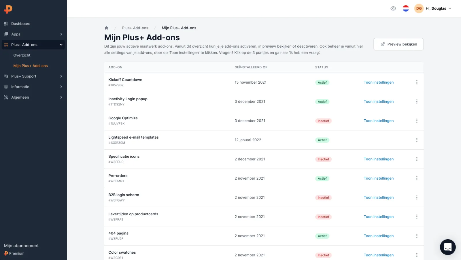Show settings for 404 pagina
This screenshot has height=260, width=461.
(379, 236)
